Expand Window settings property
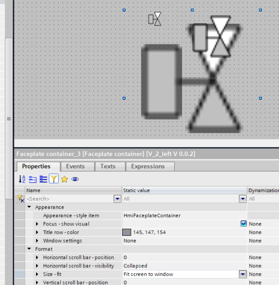This screenshot has height=285, width=279. (x=37, y=241)
